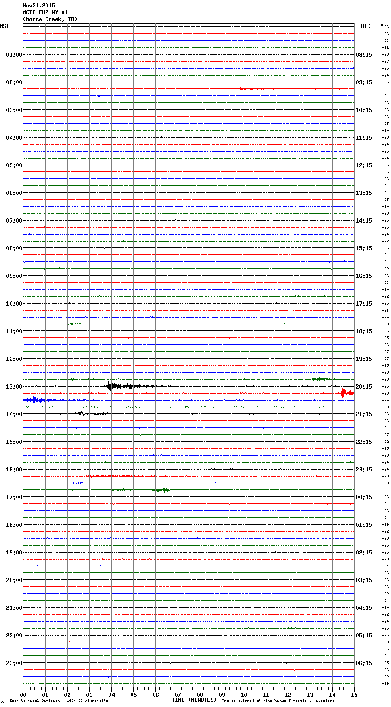Click the 1600.00 microvolts vertical division note

pos(59,701)
